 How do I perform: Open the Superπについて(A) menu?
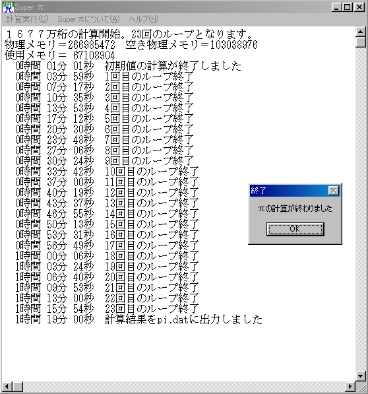pos(88,19)
